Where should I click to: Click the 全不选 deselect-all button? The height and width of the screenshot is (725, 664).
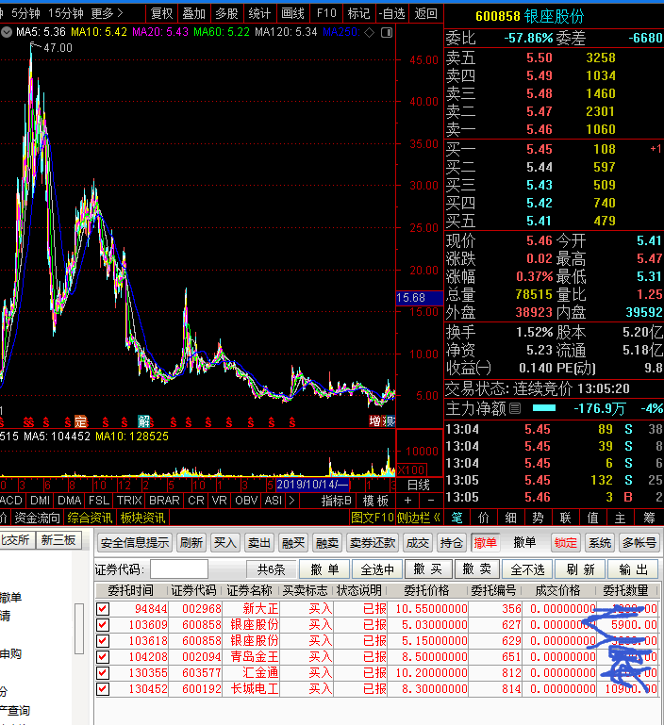pyautogui.click(x=527, y=569)
